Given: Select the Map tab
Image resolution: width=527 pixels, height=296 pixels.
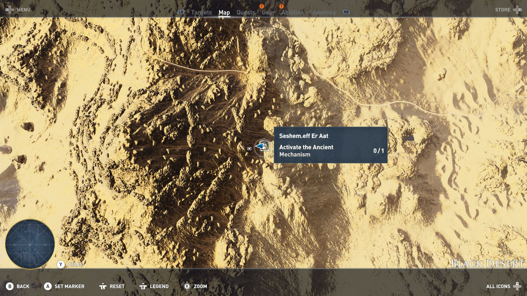Looking at the screenshot, I should tap(224, 12).
